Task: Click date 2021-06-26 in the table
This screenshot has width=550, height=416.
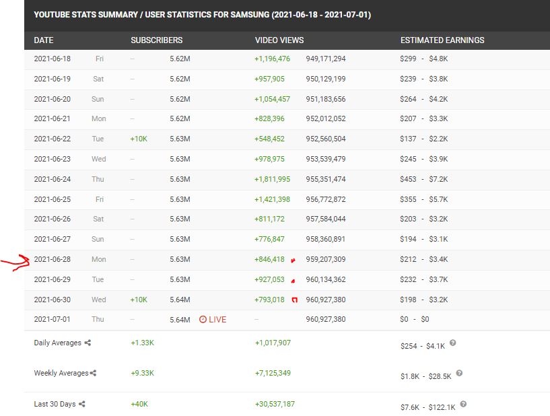Action: coord(53,219)
